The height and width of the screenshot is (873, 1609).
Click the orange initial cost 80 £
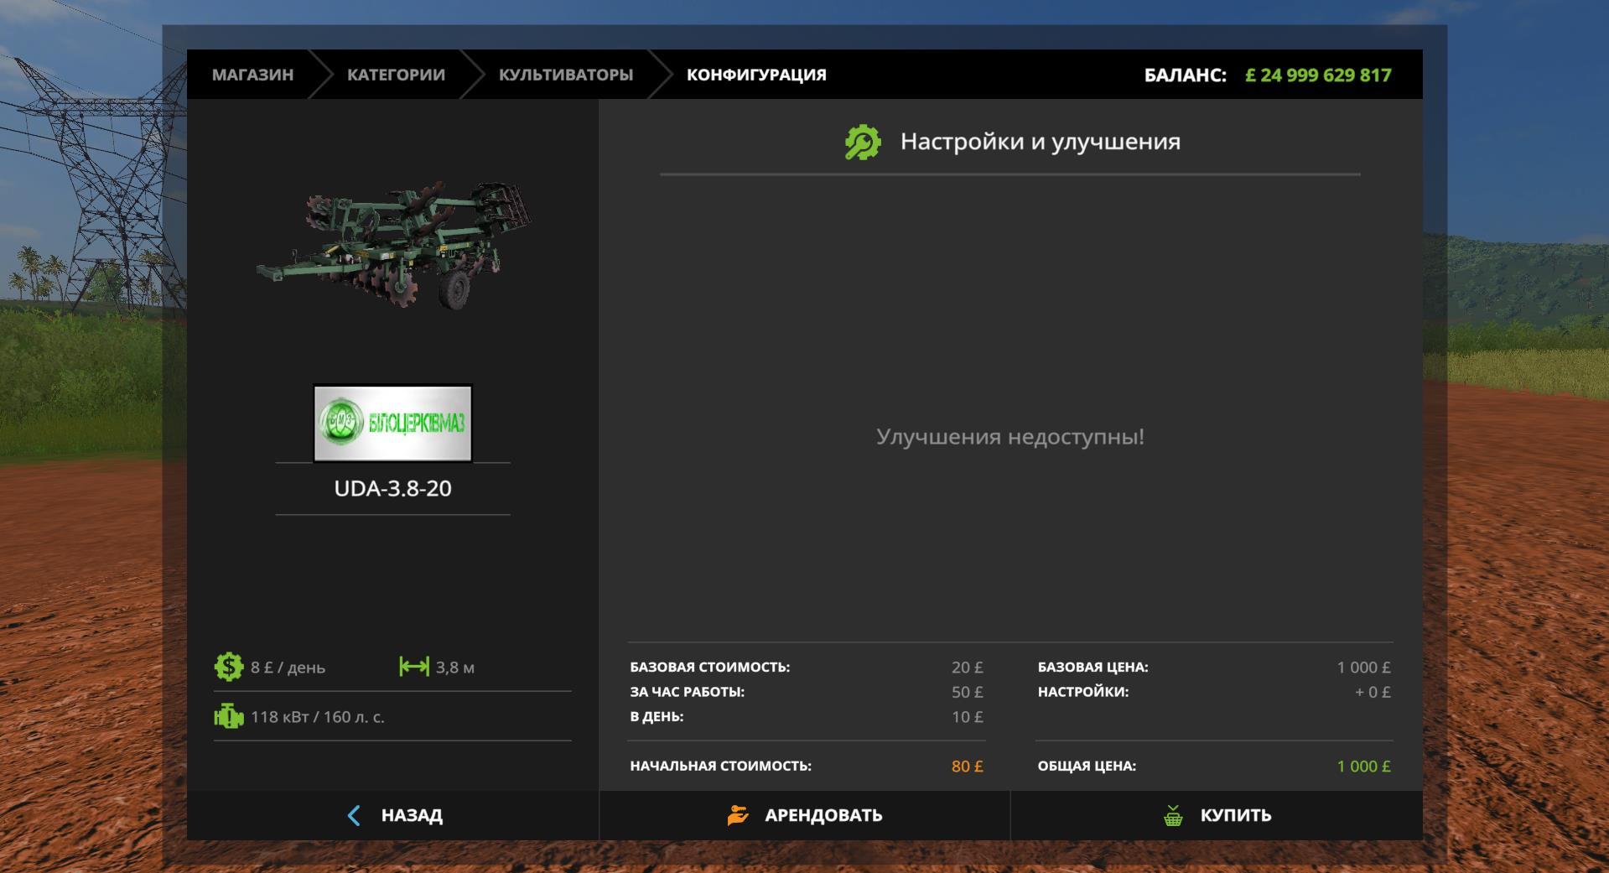click(x=967, y=766)
